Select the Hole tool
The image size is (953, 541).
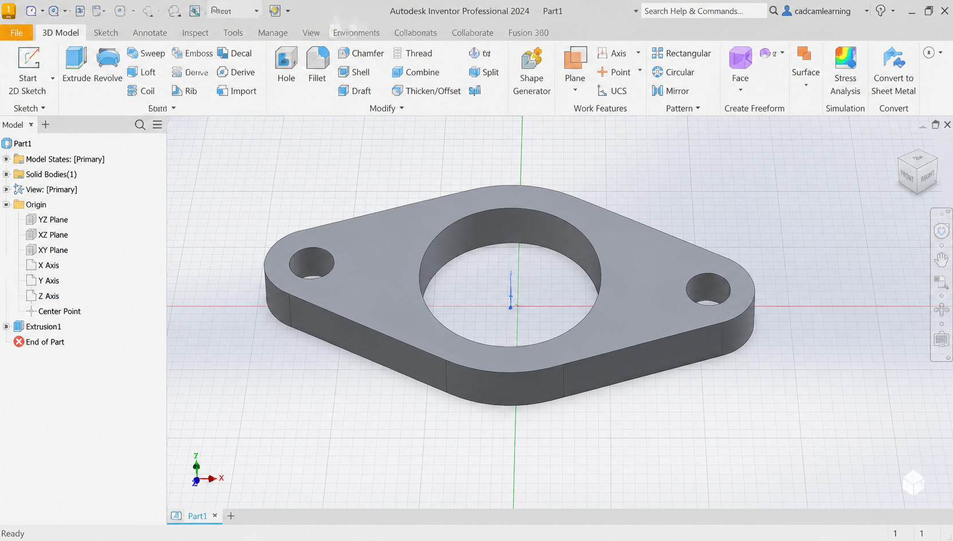286,64
